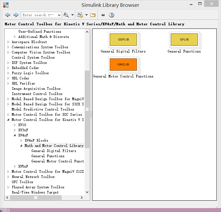Select OPC Toolbox in tree
The width and height of the screenshot is (221, 212).
(x=22, y=182)
